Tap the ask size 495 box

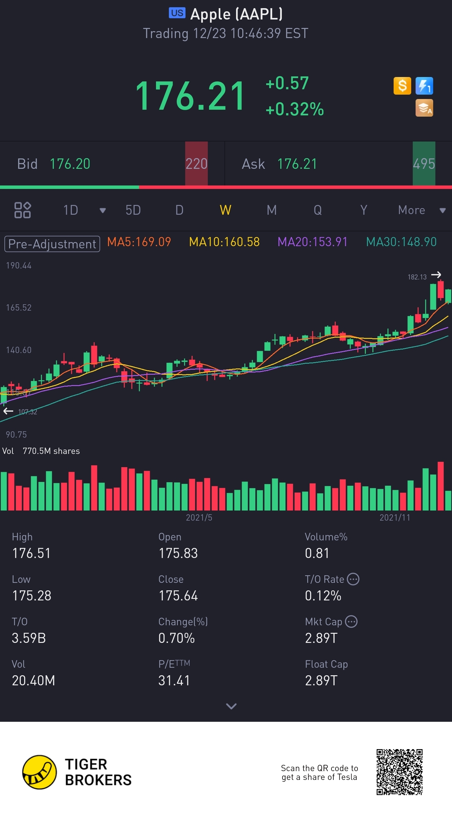point(424,163)
